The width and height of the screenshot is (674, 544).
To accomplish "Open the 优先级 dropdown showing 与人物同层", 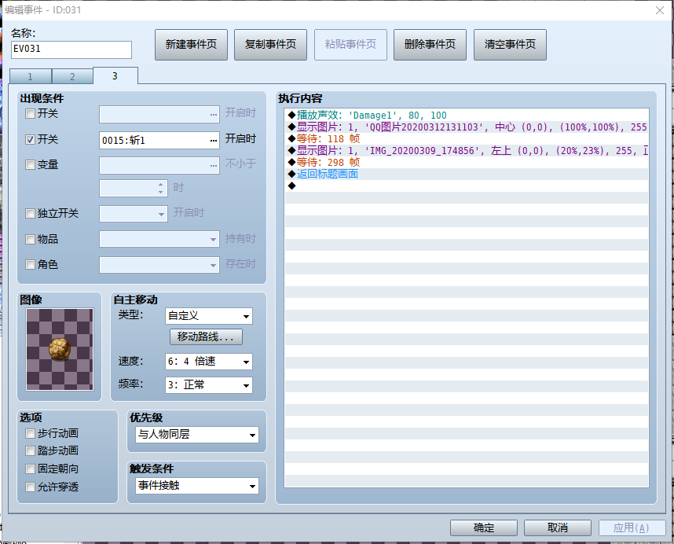I will pyautogui.click(x=197, y=435).
